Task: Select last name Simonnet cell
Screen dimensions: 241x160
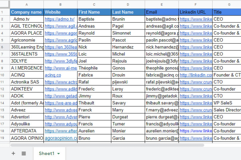Action: tap(128, 33)
